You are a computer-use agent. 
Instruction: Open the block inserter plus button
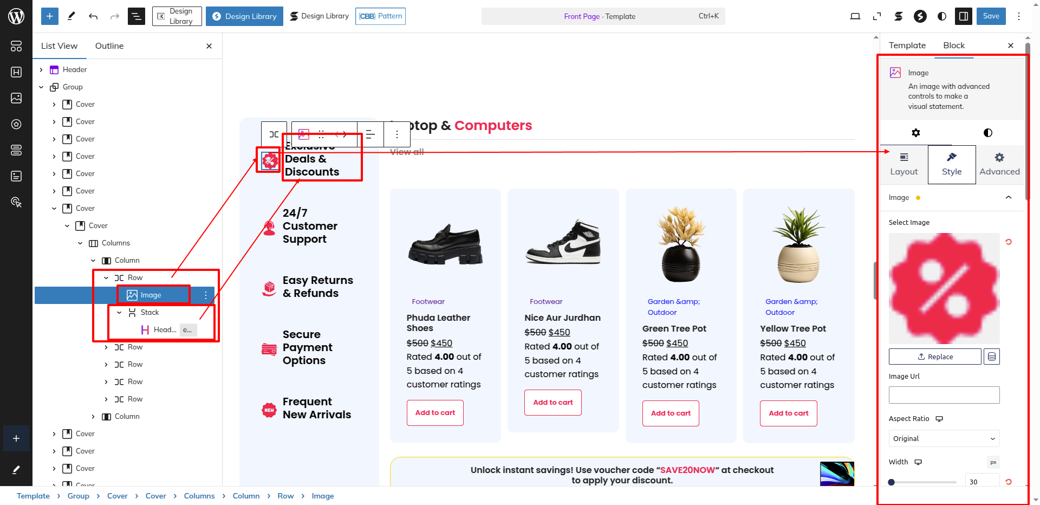tap(49, 16)
